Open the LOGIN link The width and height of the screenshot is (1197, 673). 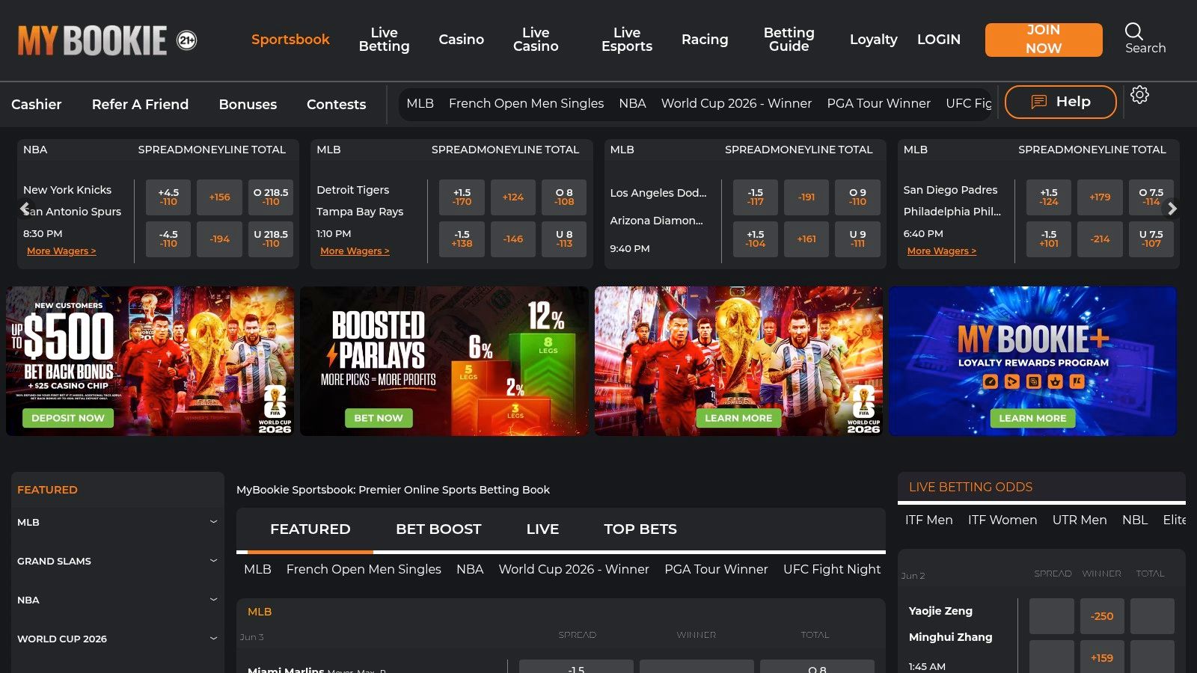939,40
